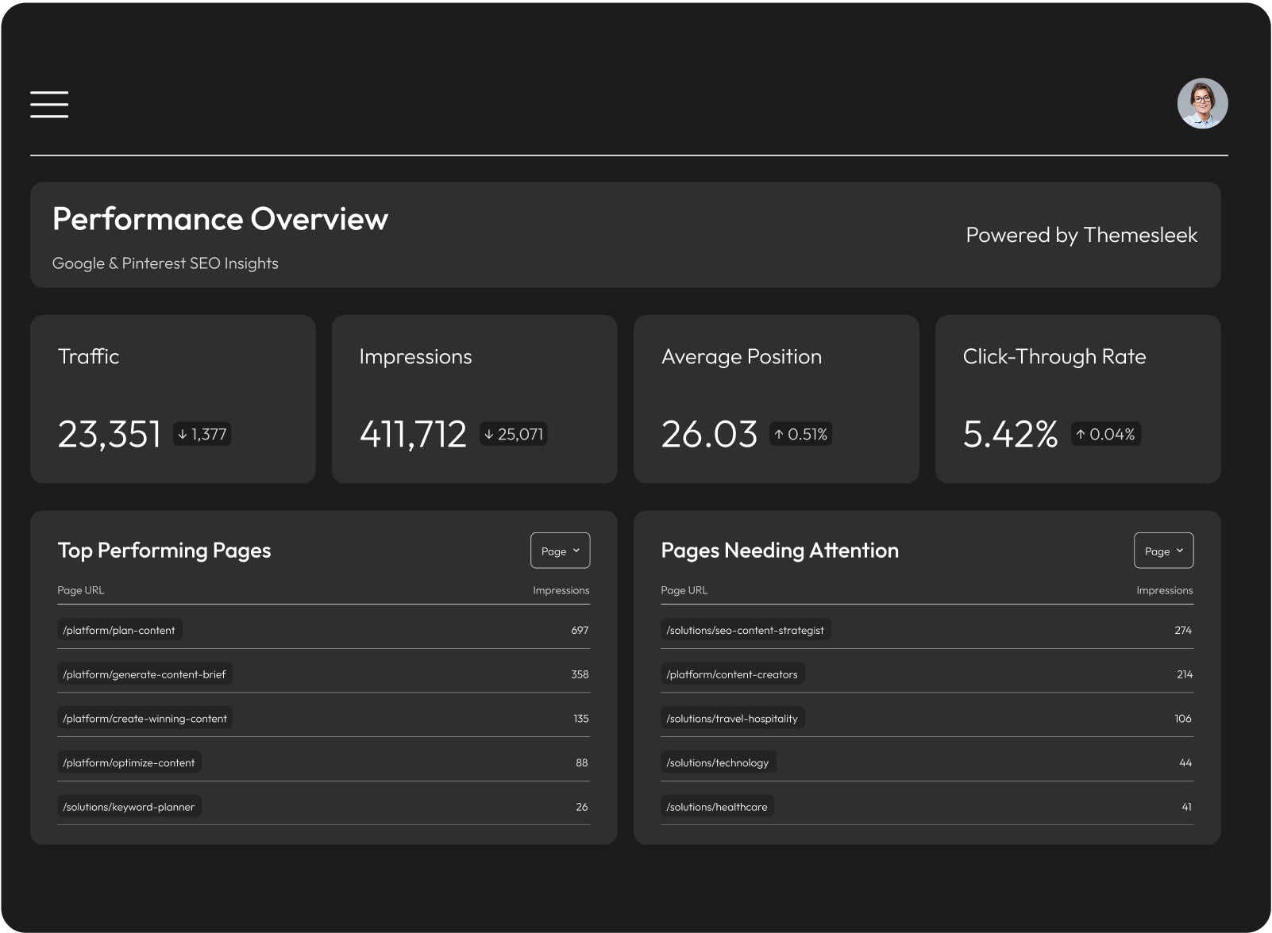The image size is (1272, 933).
Task: Click the Average Position value 26.03
Action: [709, 434]
